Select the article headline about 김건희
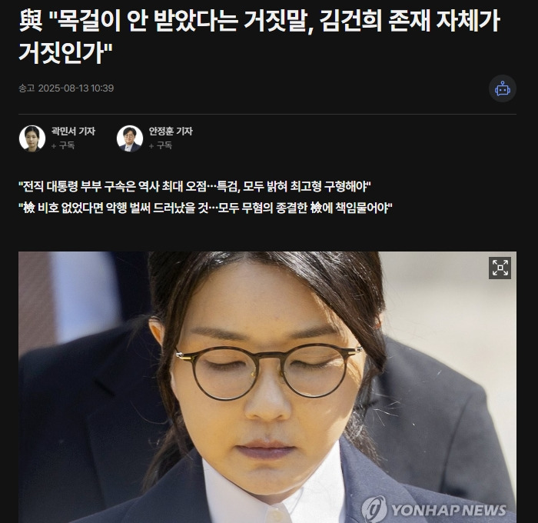538x523 pixels. [260, 36]
